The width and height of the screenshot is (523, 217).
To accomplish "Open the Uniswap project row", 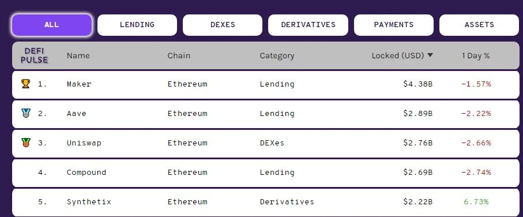I will pos(265,143).
